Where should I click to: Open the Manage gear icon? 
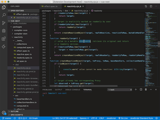point(4,113)
